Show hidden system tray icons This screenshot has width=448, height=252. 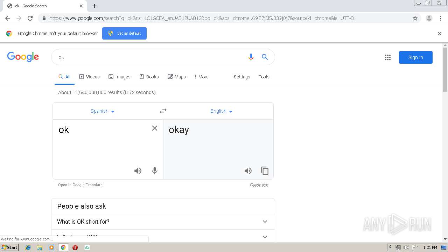point(391,247)
